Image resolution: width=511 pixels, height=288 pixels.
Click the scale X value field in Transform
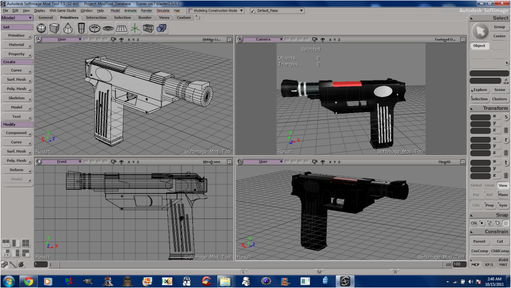(480, 117)
